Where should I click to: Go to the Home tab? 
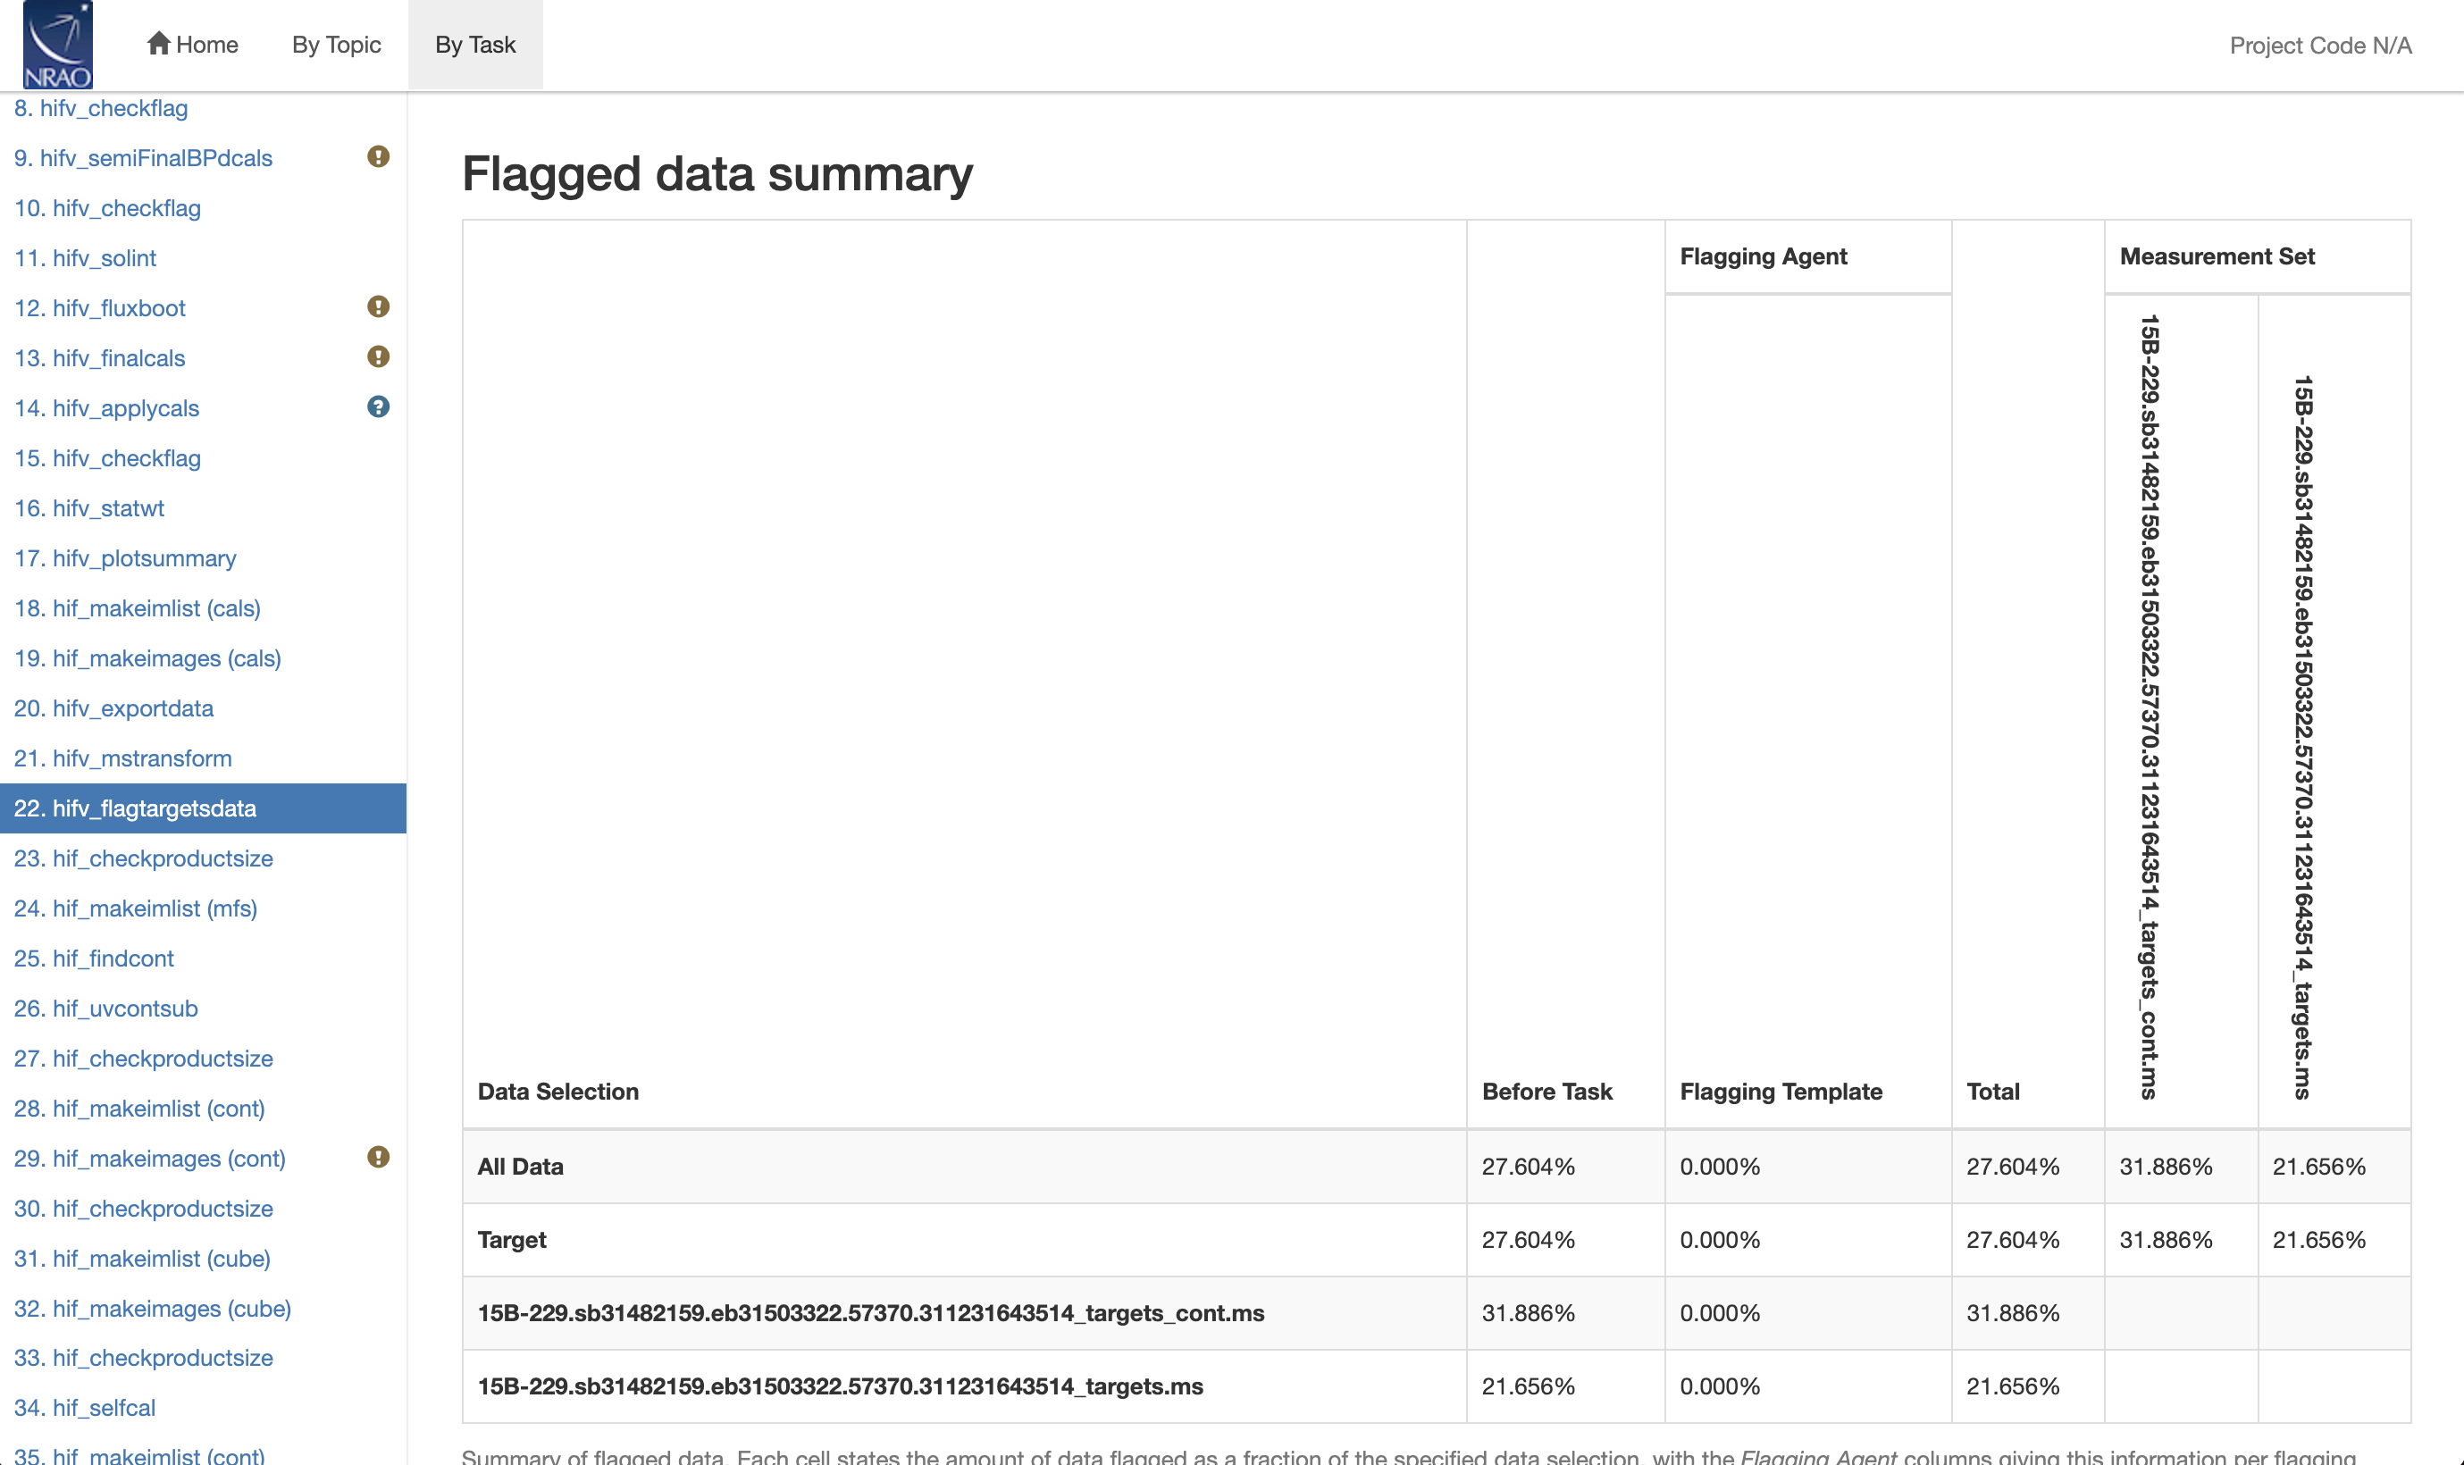click(x=192, y=45)
